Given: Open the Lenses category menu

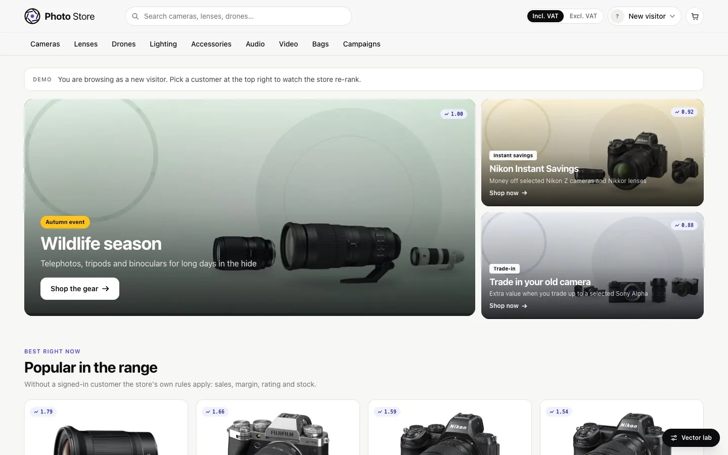Looking at the screenshot, I should [x=86, y=44].
